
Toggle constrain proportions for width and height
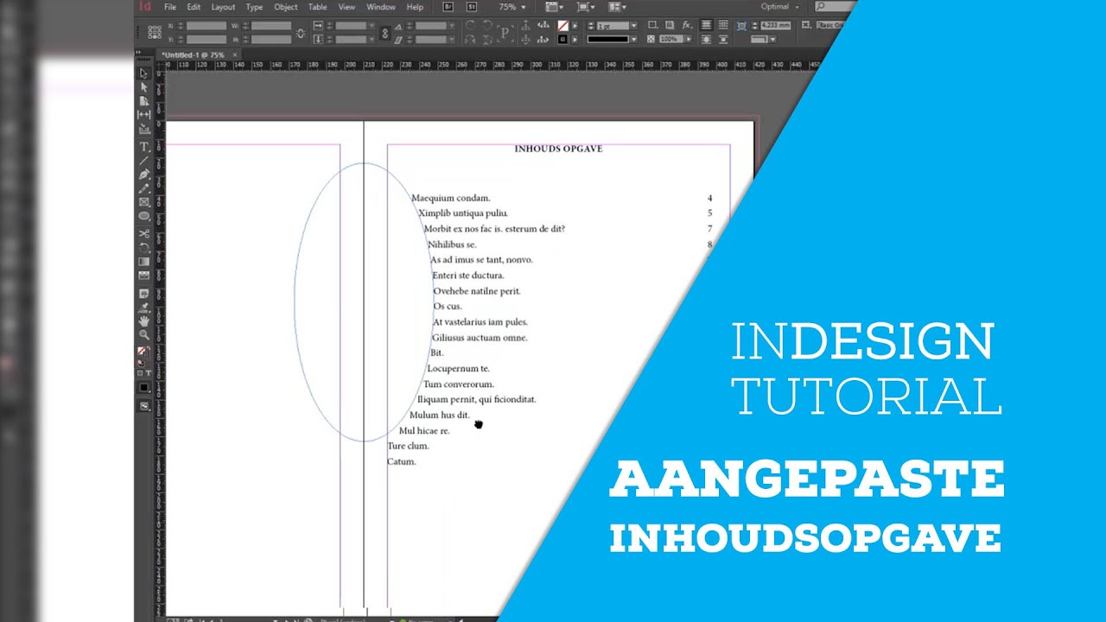click(x=301, y=33)
